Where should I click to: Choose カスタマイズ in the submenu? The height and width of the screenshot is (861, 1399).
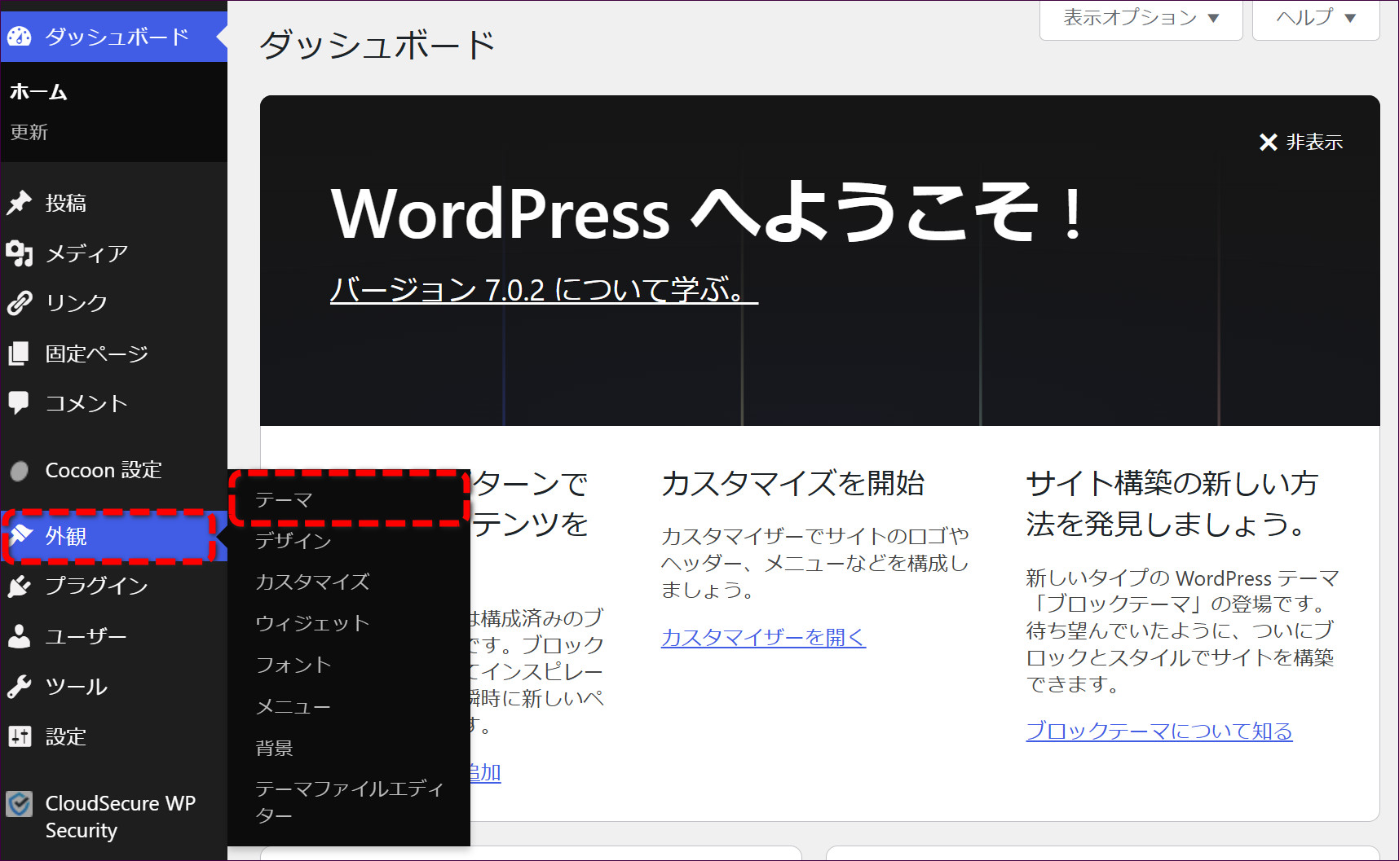312,582
